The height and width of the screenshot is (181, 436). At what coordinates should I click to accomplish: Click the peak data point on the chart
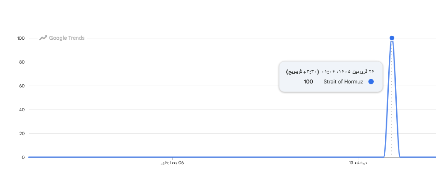coord(392,38)
